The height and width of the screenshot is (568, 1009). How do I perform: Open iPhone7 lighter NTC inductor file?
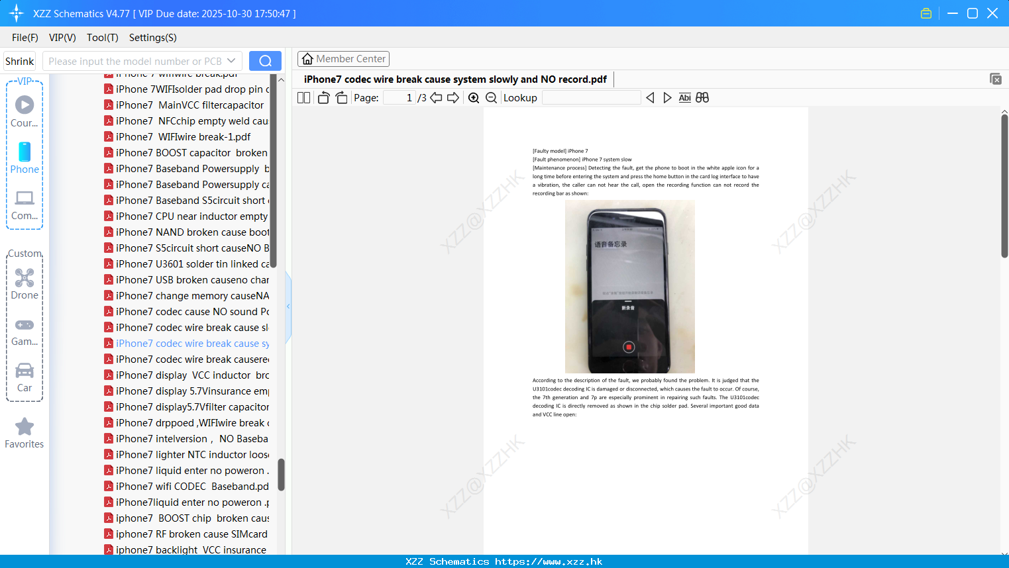click(186, 455)
